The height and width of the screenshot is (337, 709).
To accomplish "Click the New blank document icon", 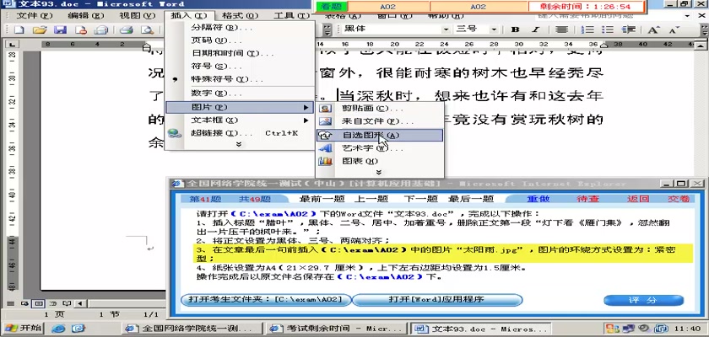I will (x=19, y=29).
